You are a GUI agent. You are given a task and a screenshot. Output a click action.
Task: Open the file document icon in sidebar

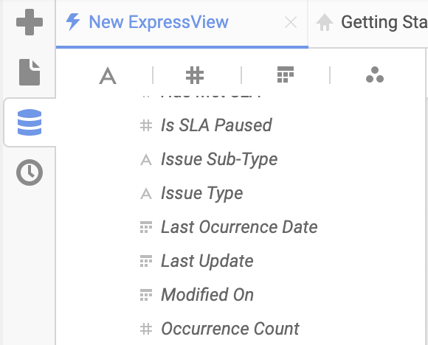pyautogui.click(x=30, y=72)
